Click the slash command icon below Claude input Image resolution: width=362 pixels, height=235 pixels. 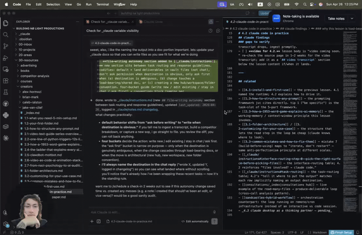99,221
